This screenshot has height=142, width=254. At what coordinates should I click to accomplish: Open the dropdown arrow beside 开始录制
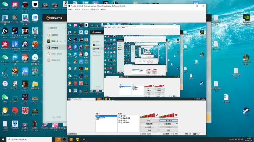(177, 124)
